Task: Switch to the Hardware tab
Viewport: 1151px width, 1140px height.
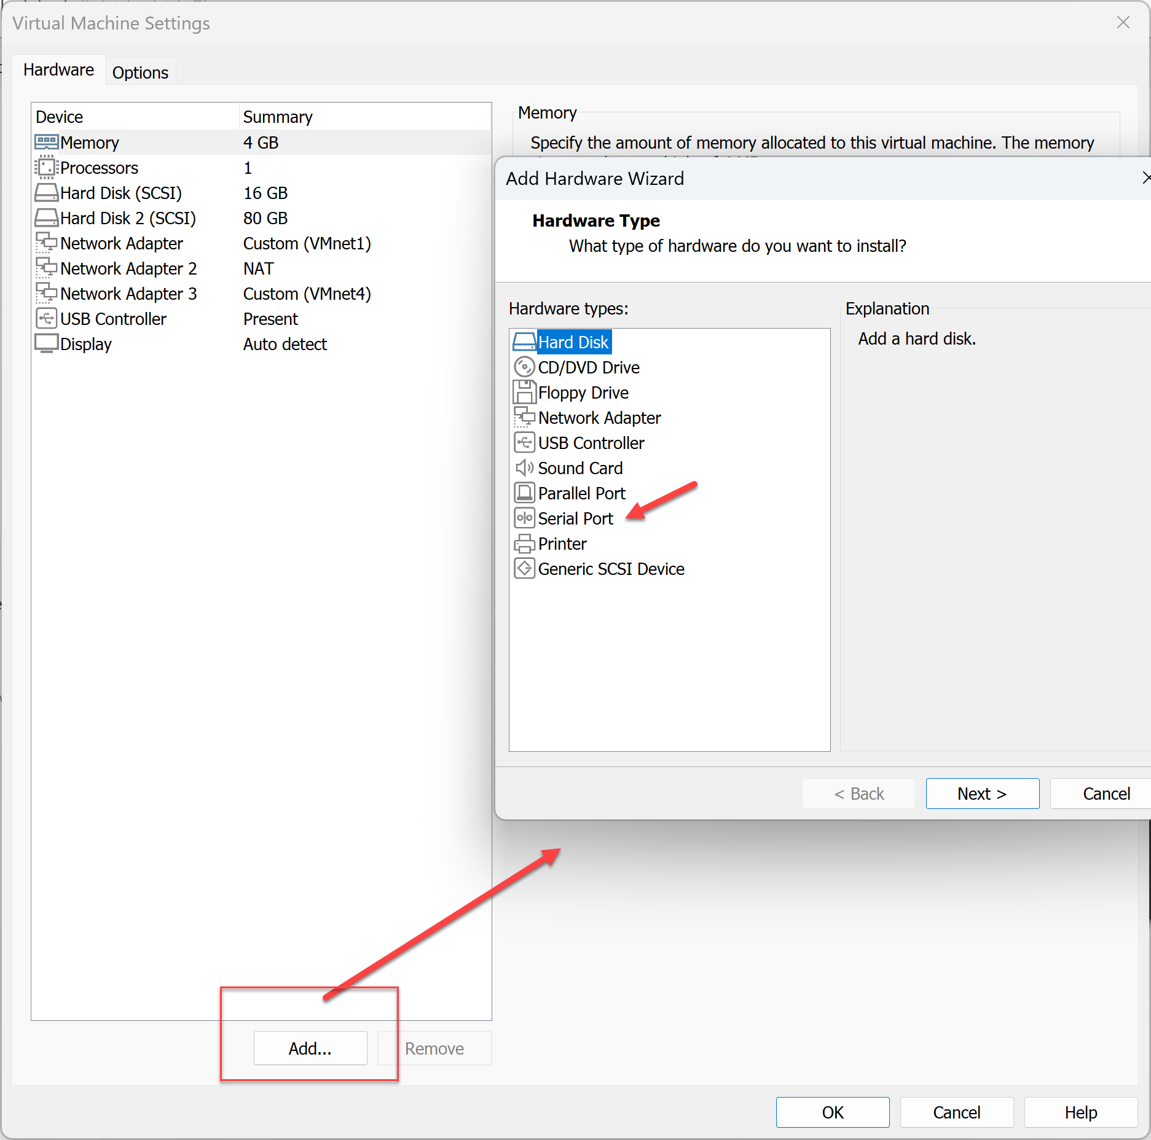Action: (x=58, y=70)
